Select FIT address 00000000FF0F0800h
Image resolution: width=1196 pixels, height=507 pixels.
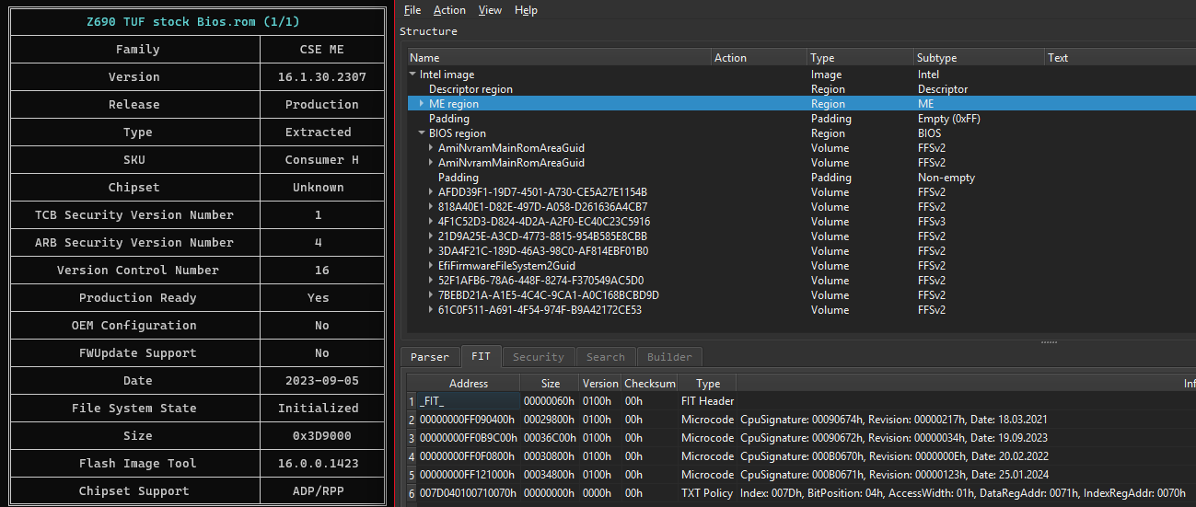pos(467,456)
